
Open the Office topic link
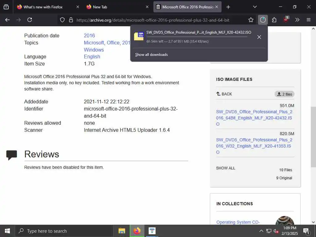113,43
